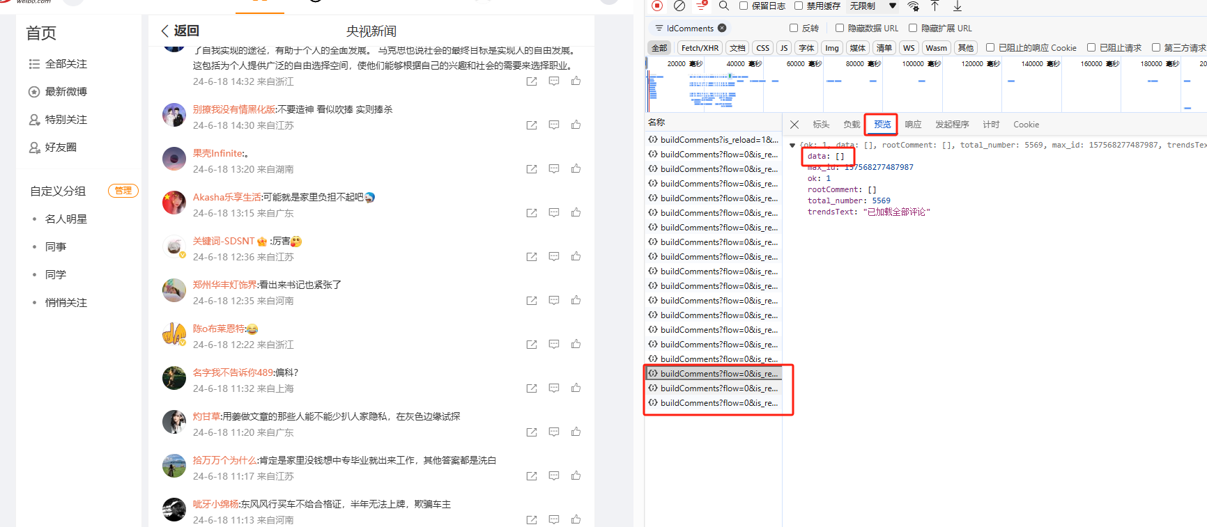
Task: Switch to 标头 headers tab
Action: (x=821, y=125)
